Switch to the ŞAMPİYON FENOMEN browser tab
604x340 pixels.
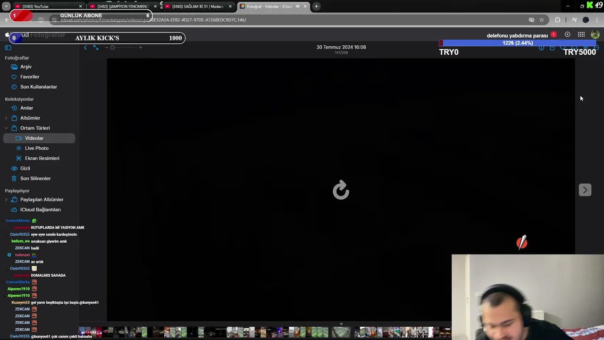(x=122, y=6)
